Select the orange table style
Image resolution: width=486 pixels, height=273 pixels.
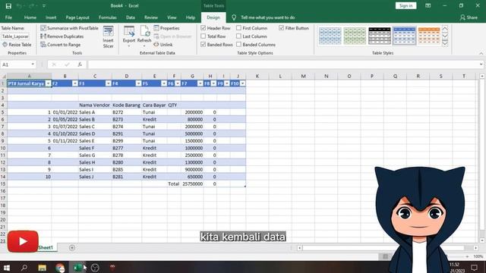click(429, 36)
